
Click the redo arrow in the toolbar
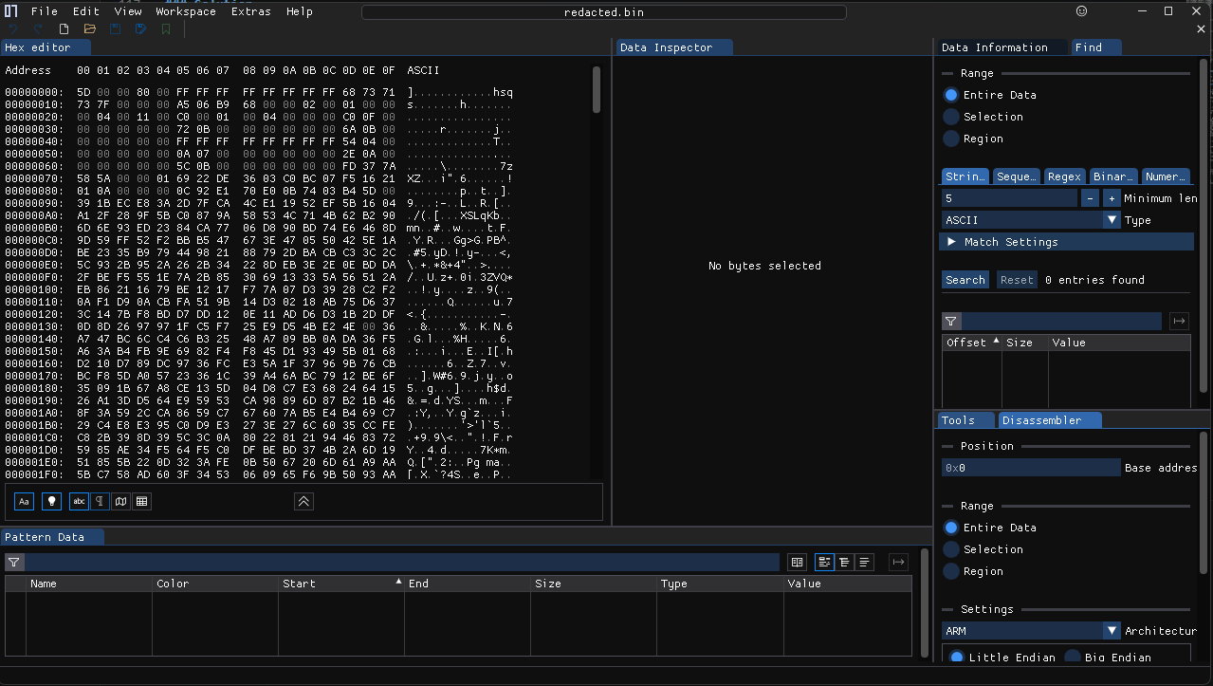(x=39, y=29)
